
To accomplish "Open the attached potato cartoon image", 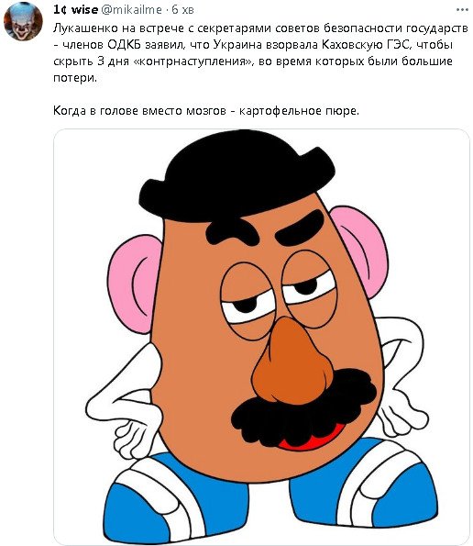I will click(261, 337).
